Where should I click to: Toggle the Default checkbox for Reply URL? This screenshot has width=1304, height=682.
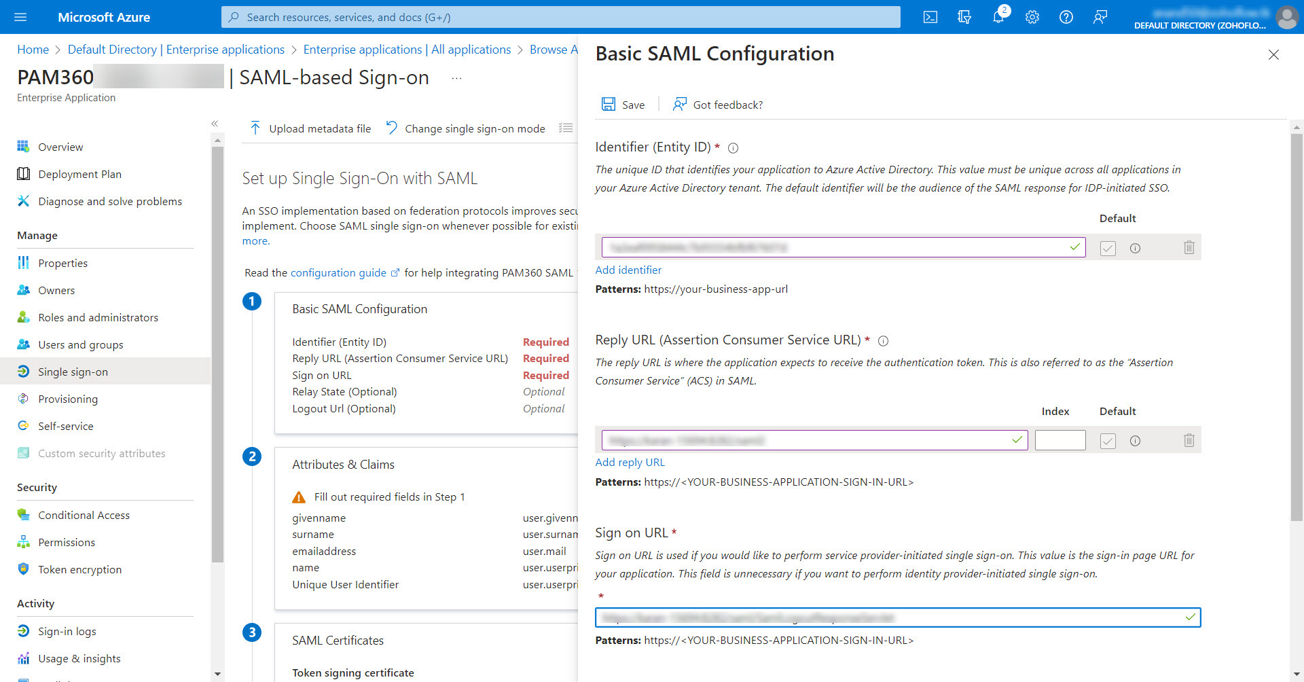(x=1108, y=441)
